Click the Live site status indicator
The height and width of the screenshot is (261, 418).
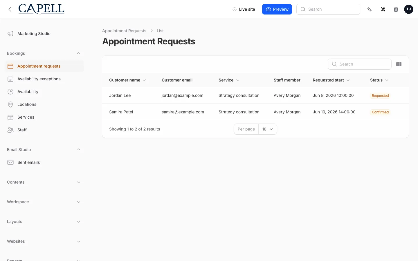click(x=244, y=9)
